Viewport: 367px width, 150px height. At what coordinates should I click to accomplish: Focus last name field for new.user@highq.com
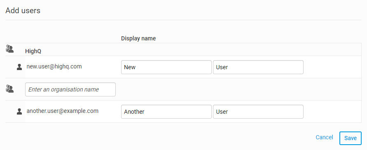click(x=258, y=67)
